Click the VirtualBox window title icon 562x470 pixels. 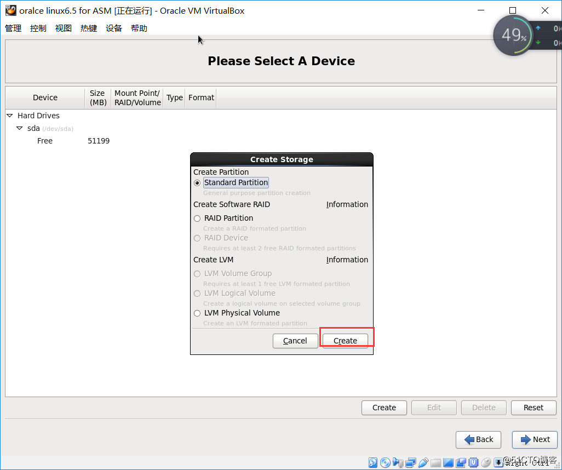pyautogui.click(x=11, y=10)
